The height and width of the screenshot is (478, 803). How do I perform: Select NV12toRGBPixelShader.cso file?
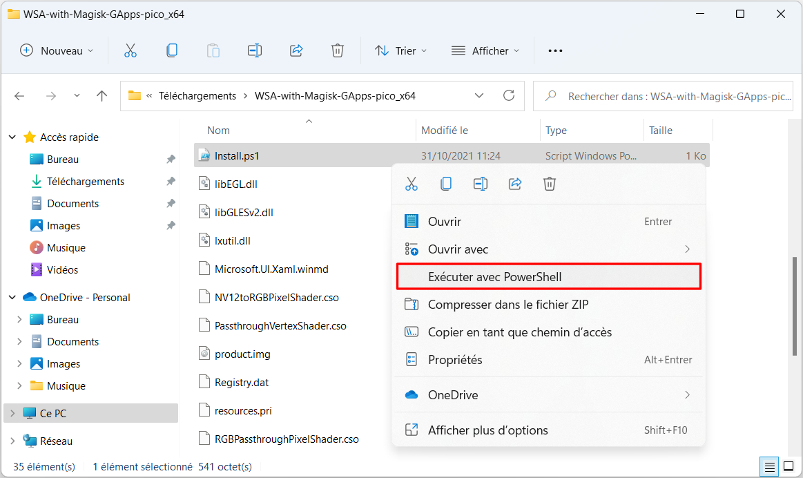pyautogui.click(x=277, y=297)
